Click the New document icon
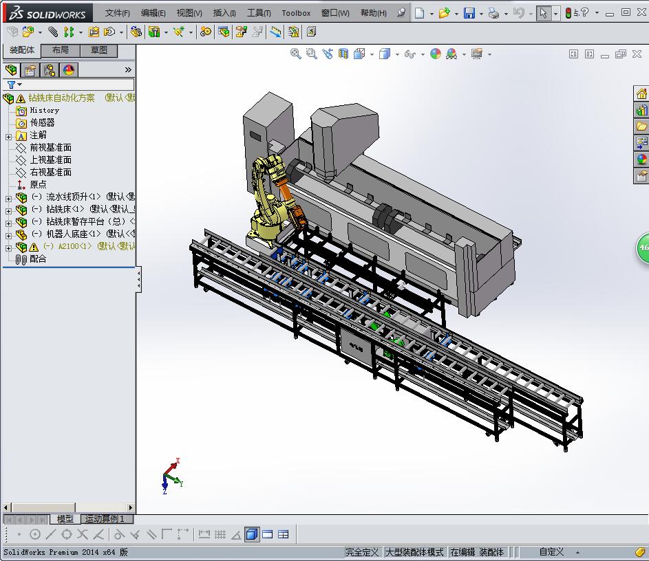The image size is (649, 561). (x=419, y=13)
